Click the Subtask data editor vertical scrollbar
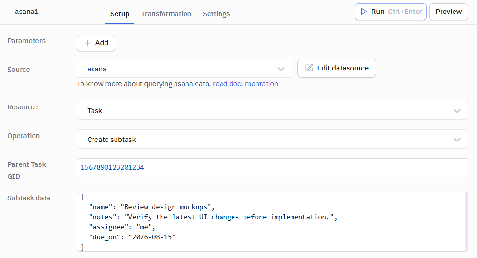477x258 pixels. pyautogui.click(x=466, y=222)
